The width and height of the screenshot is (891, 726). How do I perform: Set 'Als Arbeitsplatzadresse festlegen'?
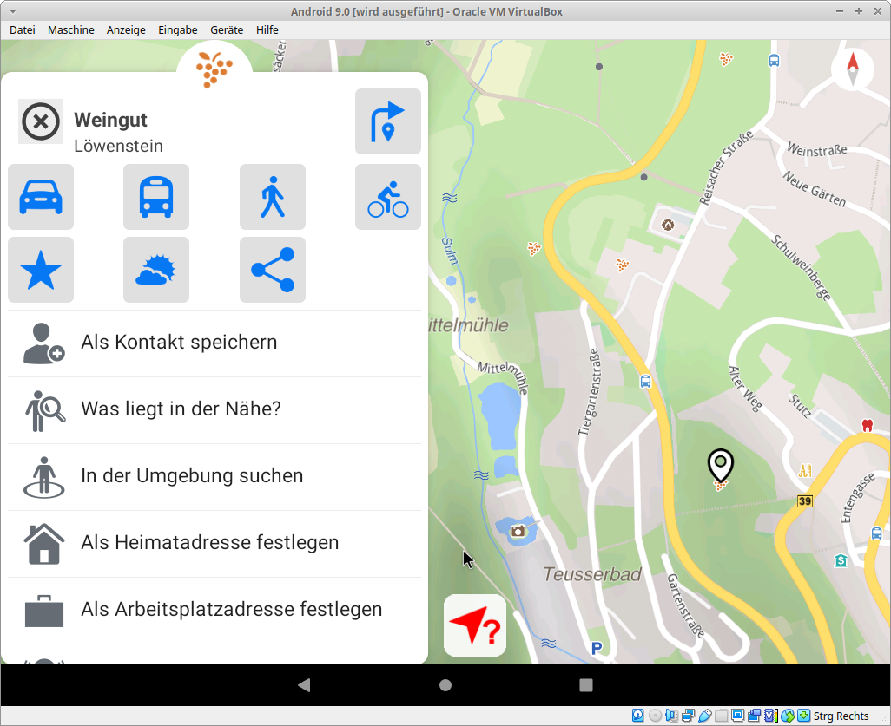[231, 609]
